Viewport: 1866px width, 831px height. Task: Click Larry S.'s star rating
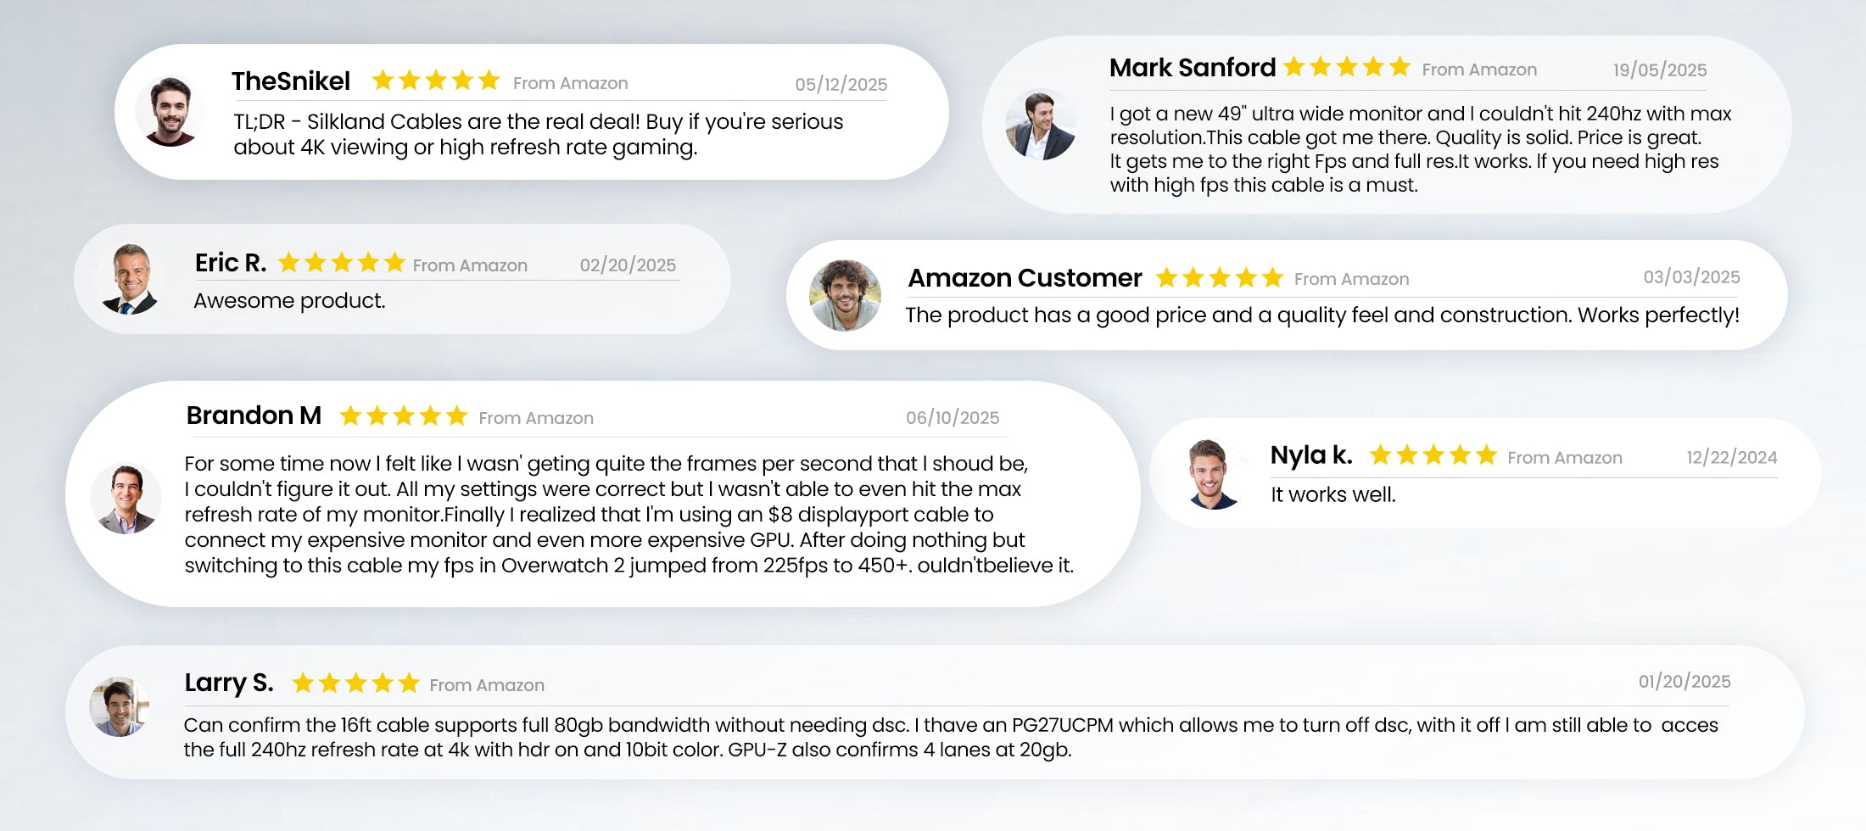point(356,683)
